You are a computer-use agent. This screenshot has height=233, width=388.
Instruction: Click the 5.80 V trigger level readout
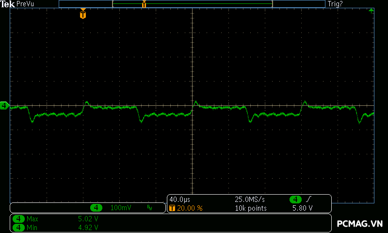click(302, 208)
